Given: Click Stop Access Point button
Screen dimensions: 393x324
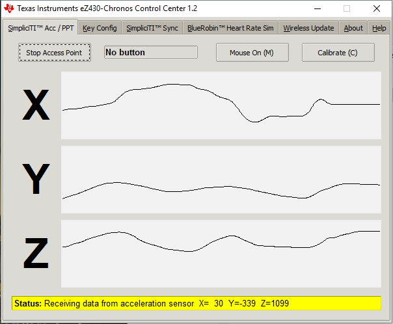Looking at the screenshot, I should click(x=55, y=52).
